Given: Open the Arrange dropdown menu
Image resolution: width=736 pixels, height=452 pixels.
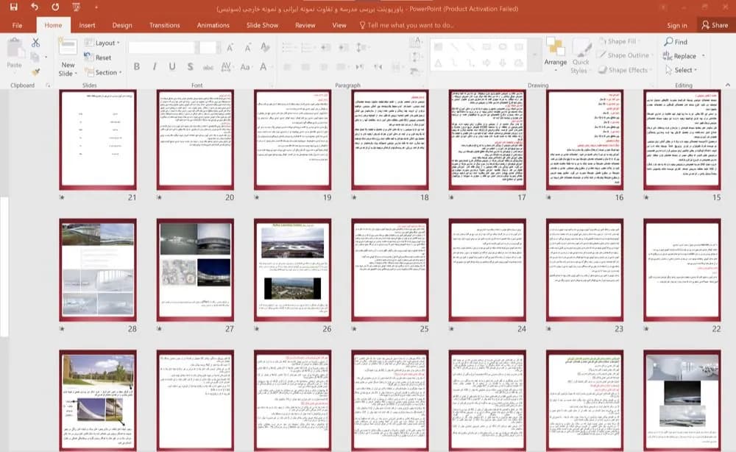Looking at the screenshot, I should pyautogui.click(x=555, y=55).
